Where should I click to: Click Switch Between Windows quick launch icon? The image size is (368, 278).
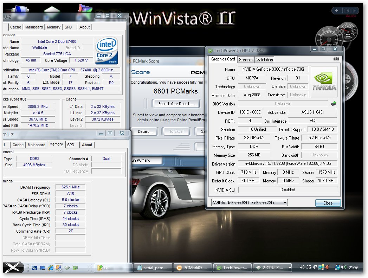coord(34,268)
